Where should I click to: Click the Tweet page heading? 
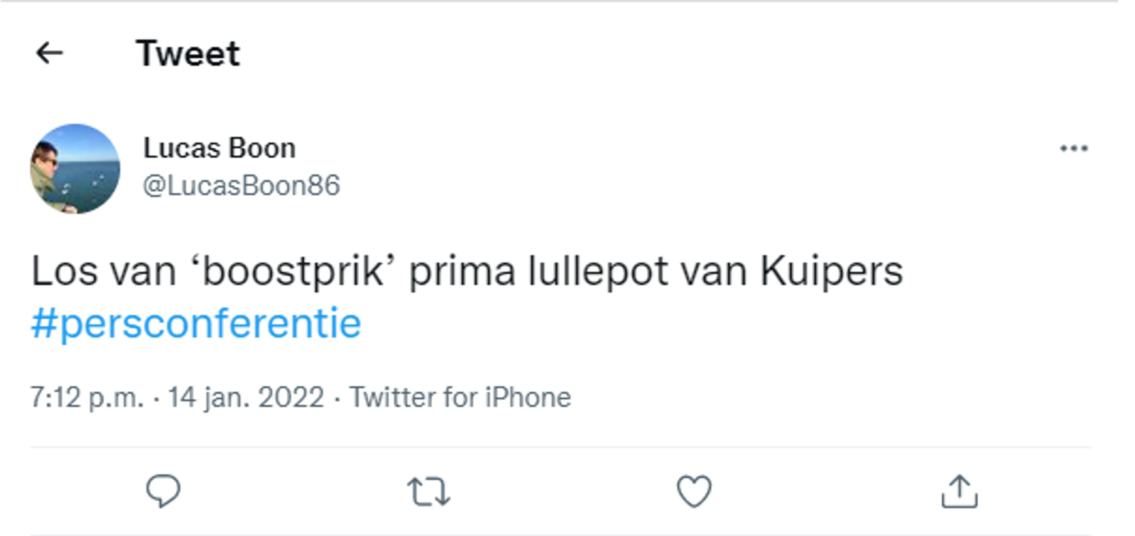tap(188, 53)
